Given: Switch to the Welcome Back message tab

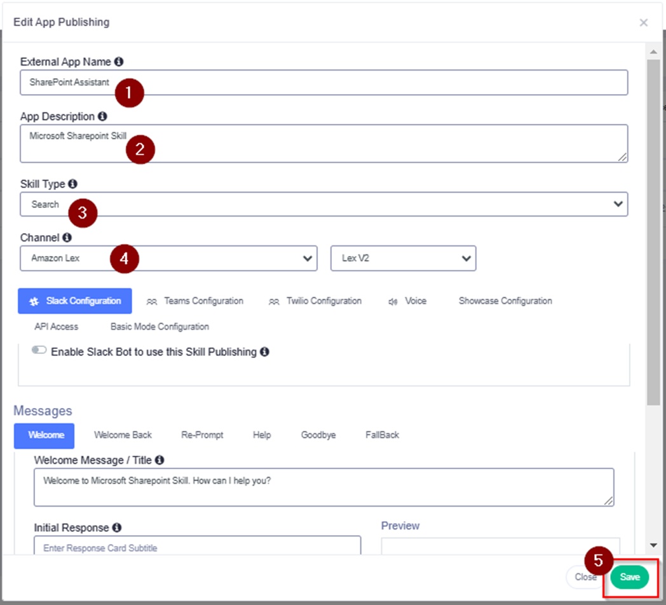Looking at the screenshot, I should tap(123, 435).
